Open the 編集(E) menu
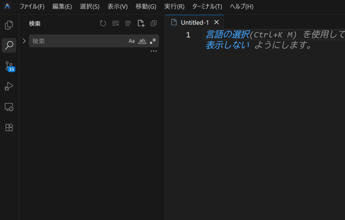The width and height of the screenshot is (345, 220). tap(62, 6)
